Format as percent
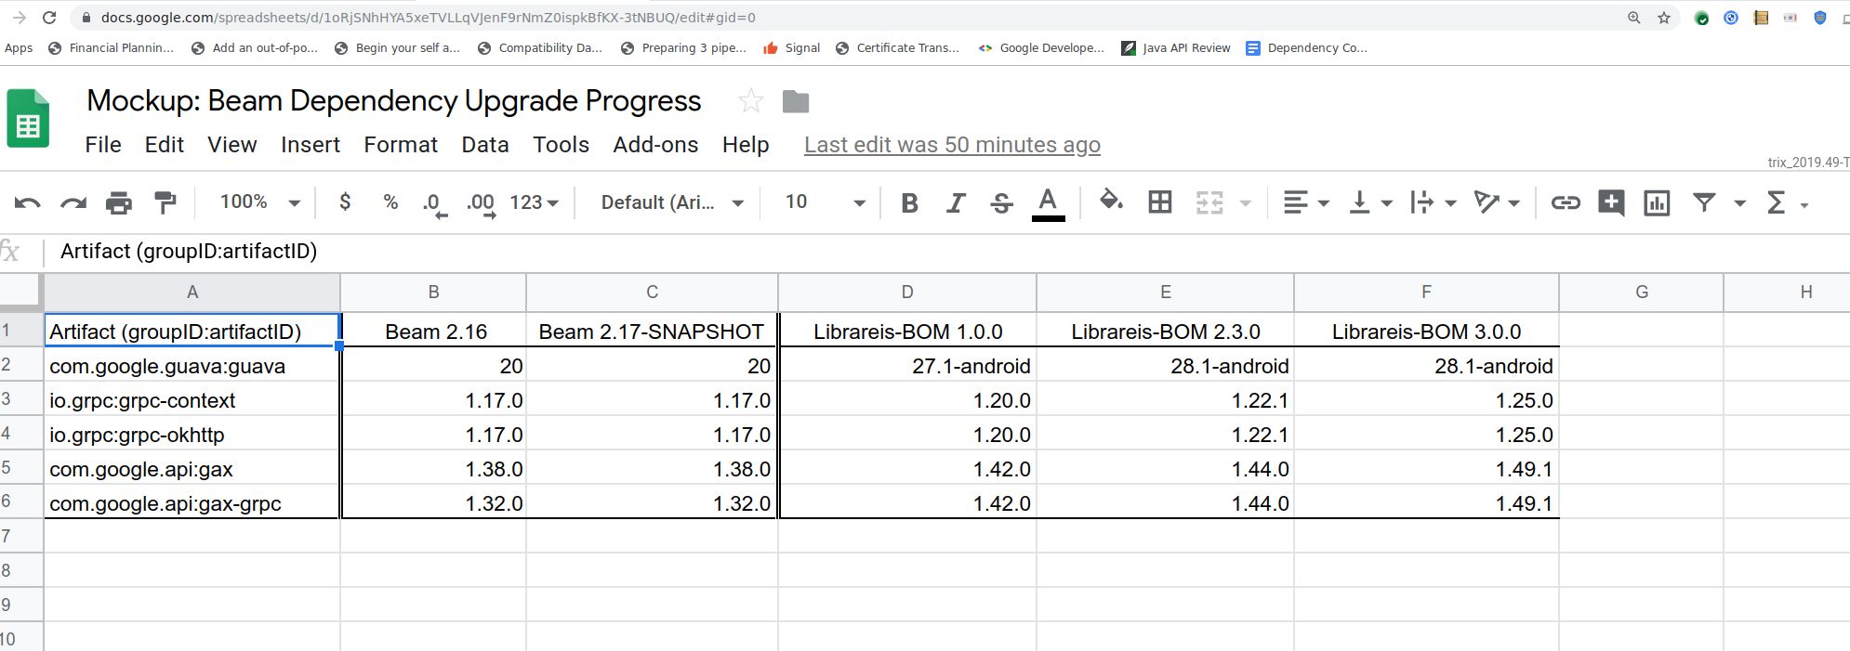 pyautogui.click(x=390, y=202)
